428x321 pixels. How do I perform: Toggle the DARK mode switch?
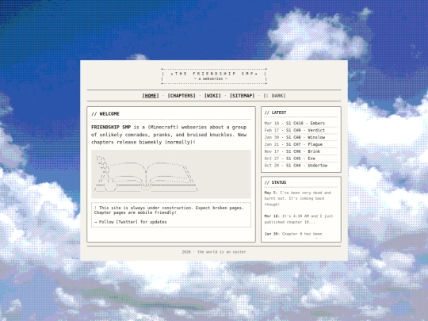274,96
